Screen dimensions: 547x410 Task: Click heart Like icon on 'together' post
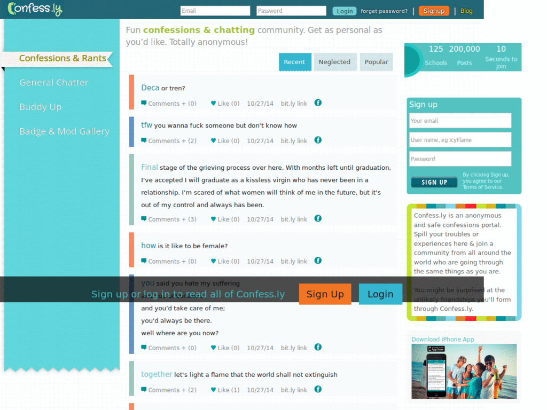213,390
